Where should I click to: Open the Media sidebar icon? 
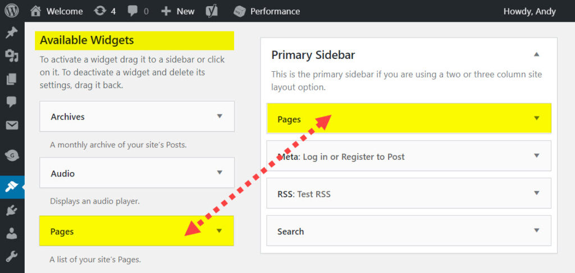[12, 55]
